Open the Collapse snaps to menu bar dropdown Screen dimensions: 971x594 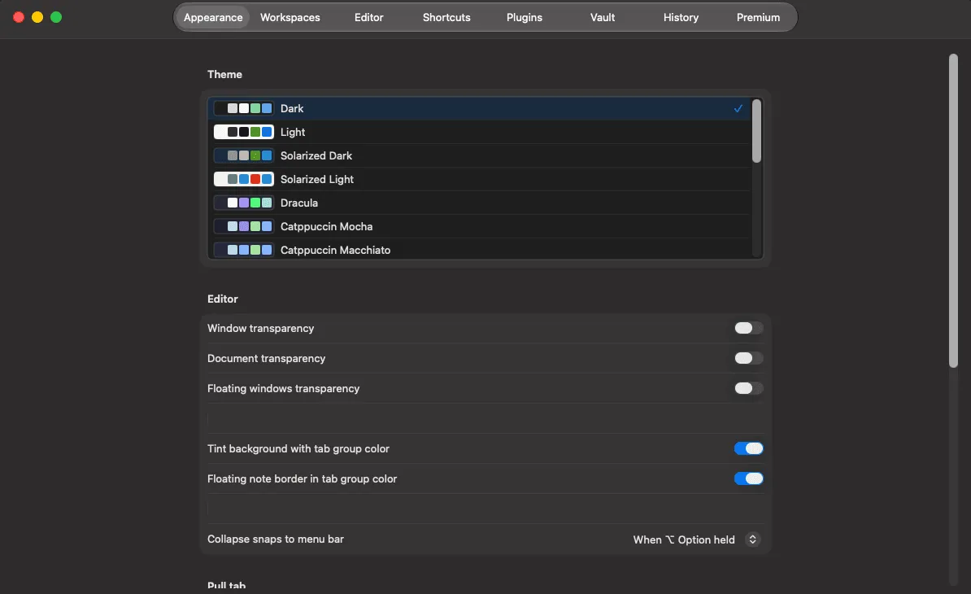coord(696,539)
